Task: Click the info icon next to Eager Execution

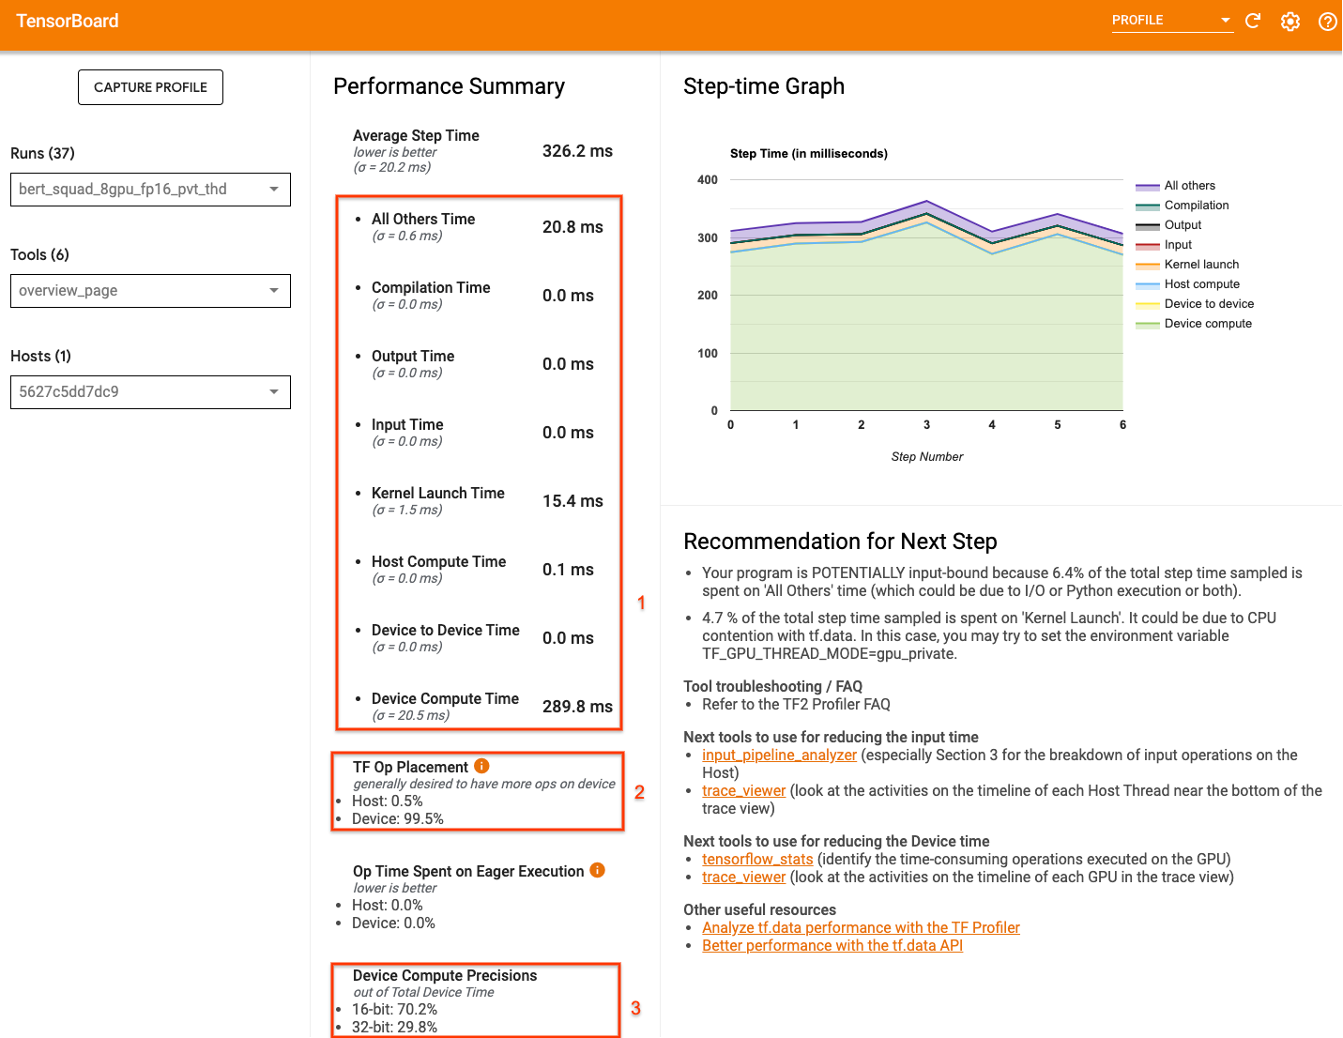Action: pos(598,870)
